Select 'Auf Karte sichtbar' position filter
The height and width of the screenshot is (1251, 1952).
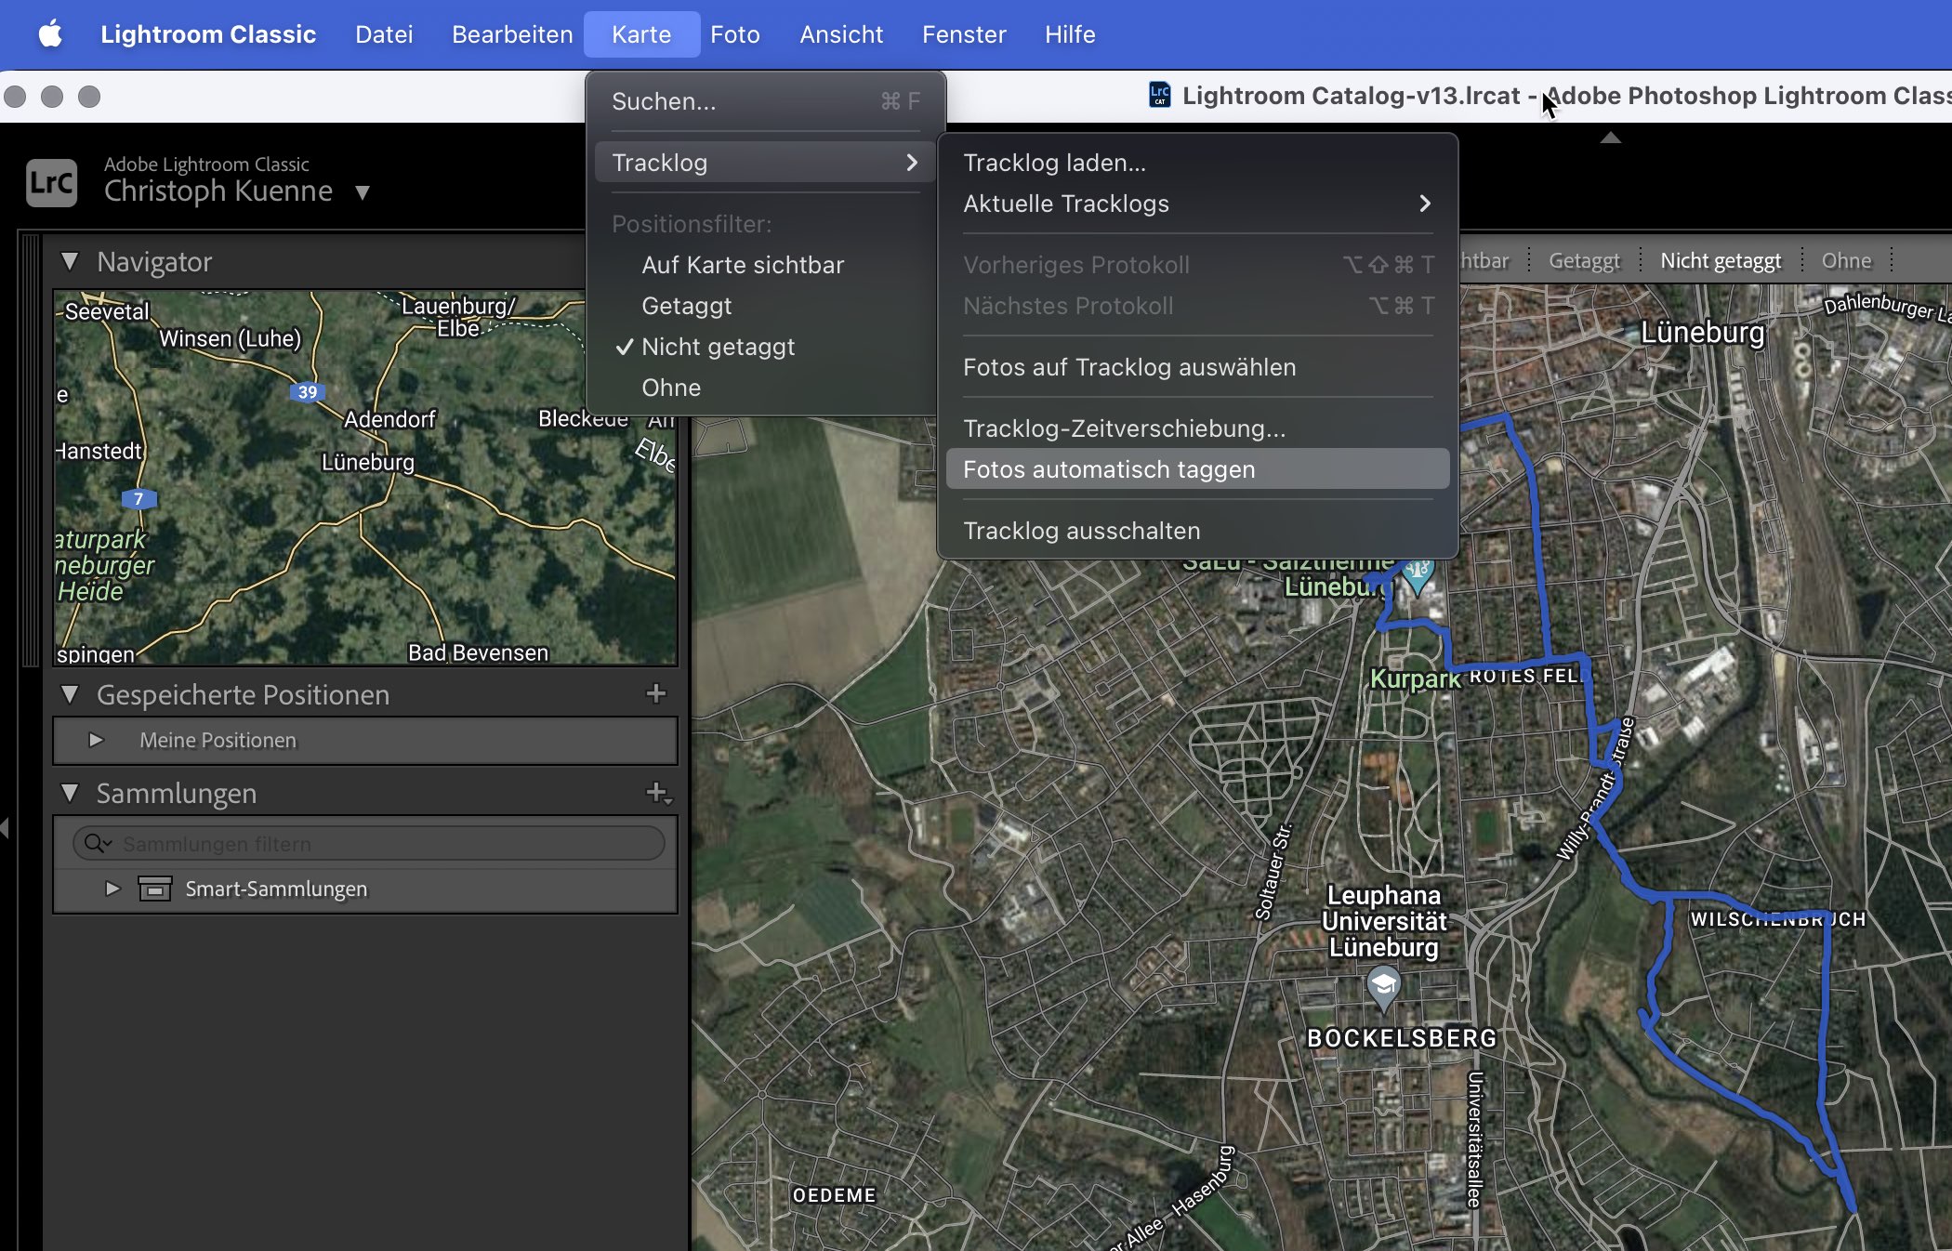742,265
